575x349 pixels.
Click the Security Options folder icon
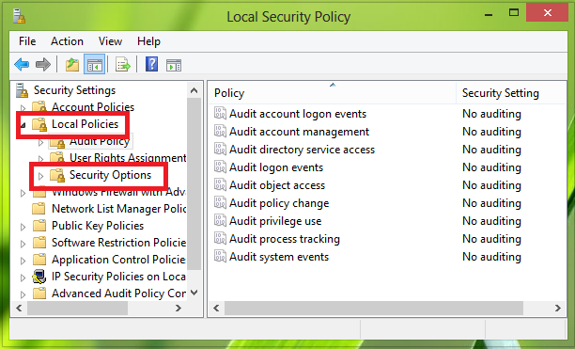coord(57,175)
